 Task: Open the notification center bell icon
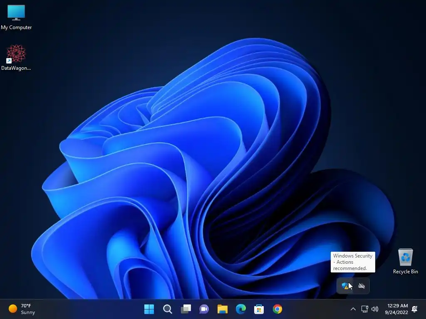[x=415, y=309]
